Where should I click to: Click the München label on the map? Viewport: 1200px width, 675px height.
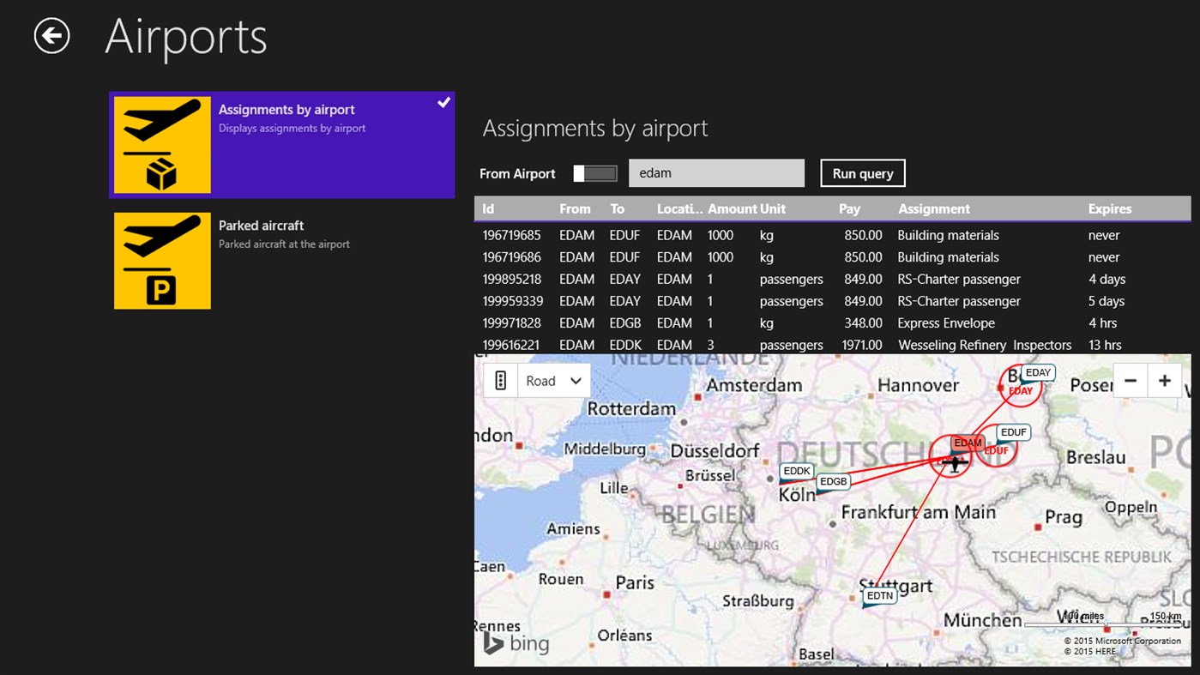point(983,619)
